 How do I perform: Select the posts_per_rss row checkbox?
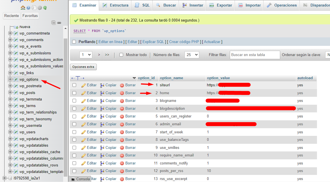pyautogui.click(x=74, y=171)
